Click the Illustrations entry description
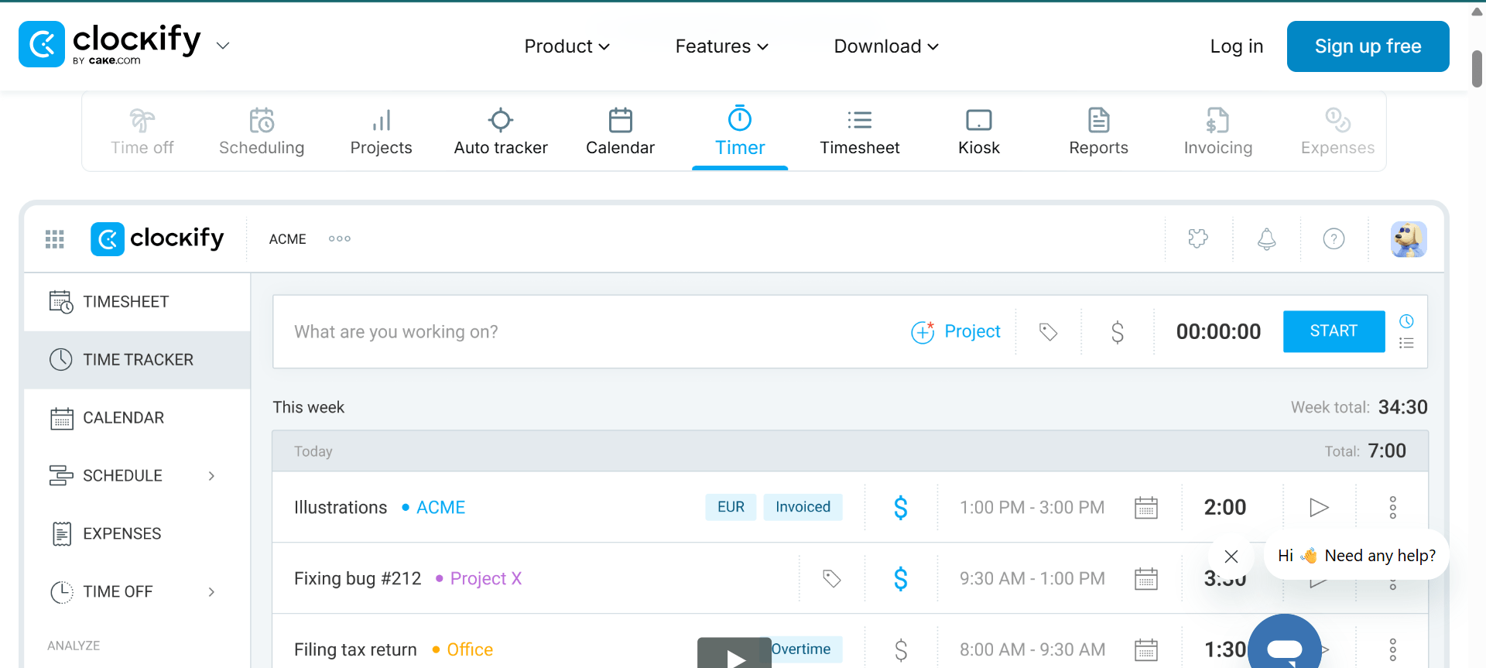This screenshot has width=1486, height=668. click(x=341, y=508)
